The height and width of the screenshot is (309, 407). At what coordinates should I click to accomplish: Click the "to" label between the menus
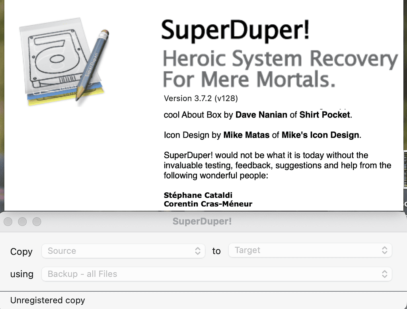(216, 251)
